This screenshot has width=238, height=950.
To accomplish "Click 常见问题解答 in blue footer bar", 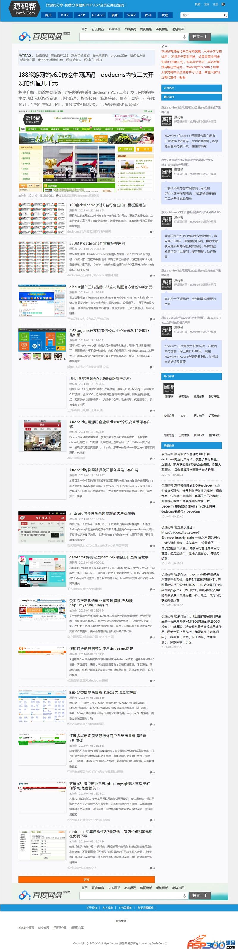I will coord(145,908).
